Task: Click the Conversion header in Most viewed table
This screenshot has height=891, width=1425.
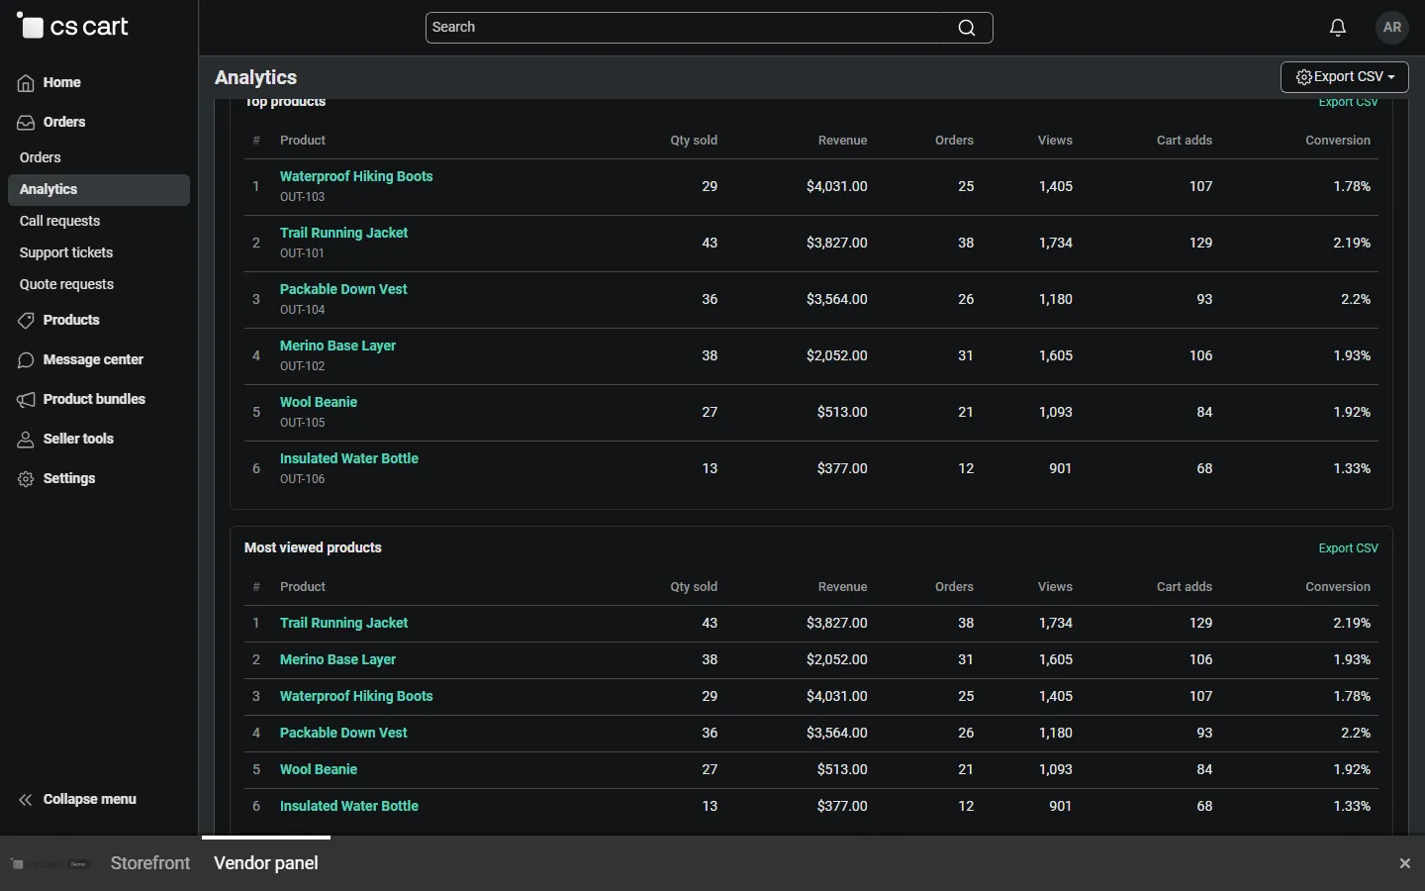Action: pos(1338,587)
